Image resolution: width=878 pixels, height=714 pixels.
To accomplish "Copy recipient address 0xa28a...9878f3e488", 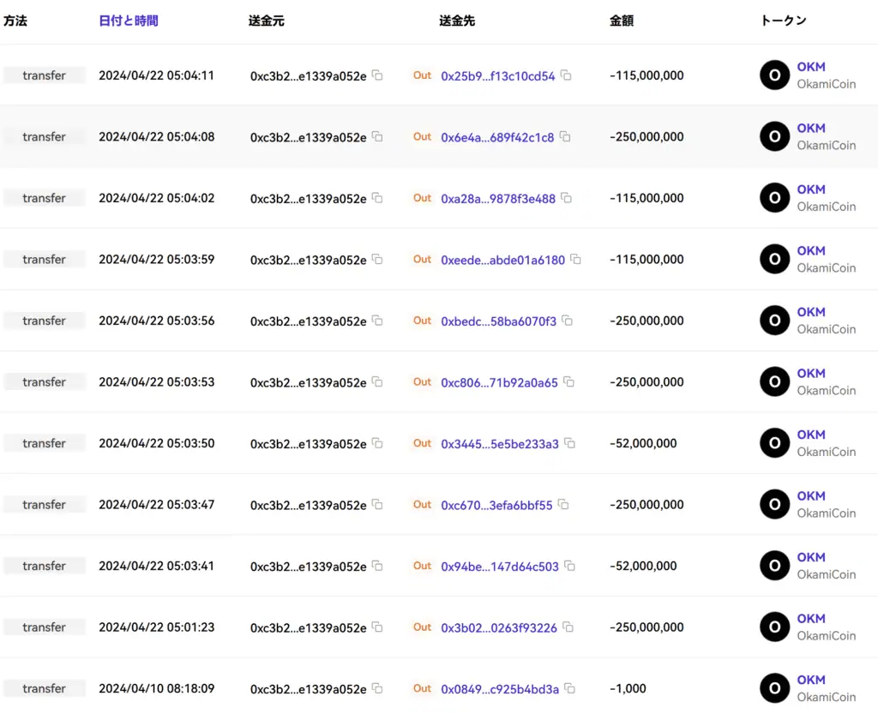I will pyautogui.click(x=566, y=197).
